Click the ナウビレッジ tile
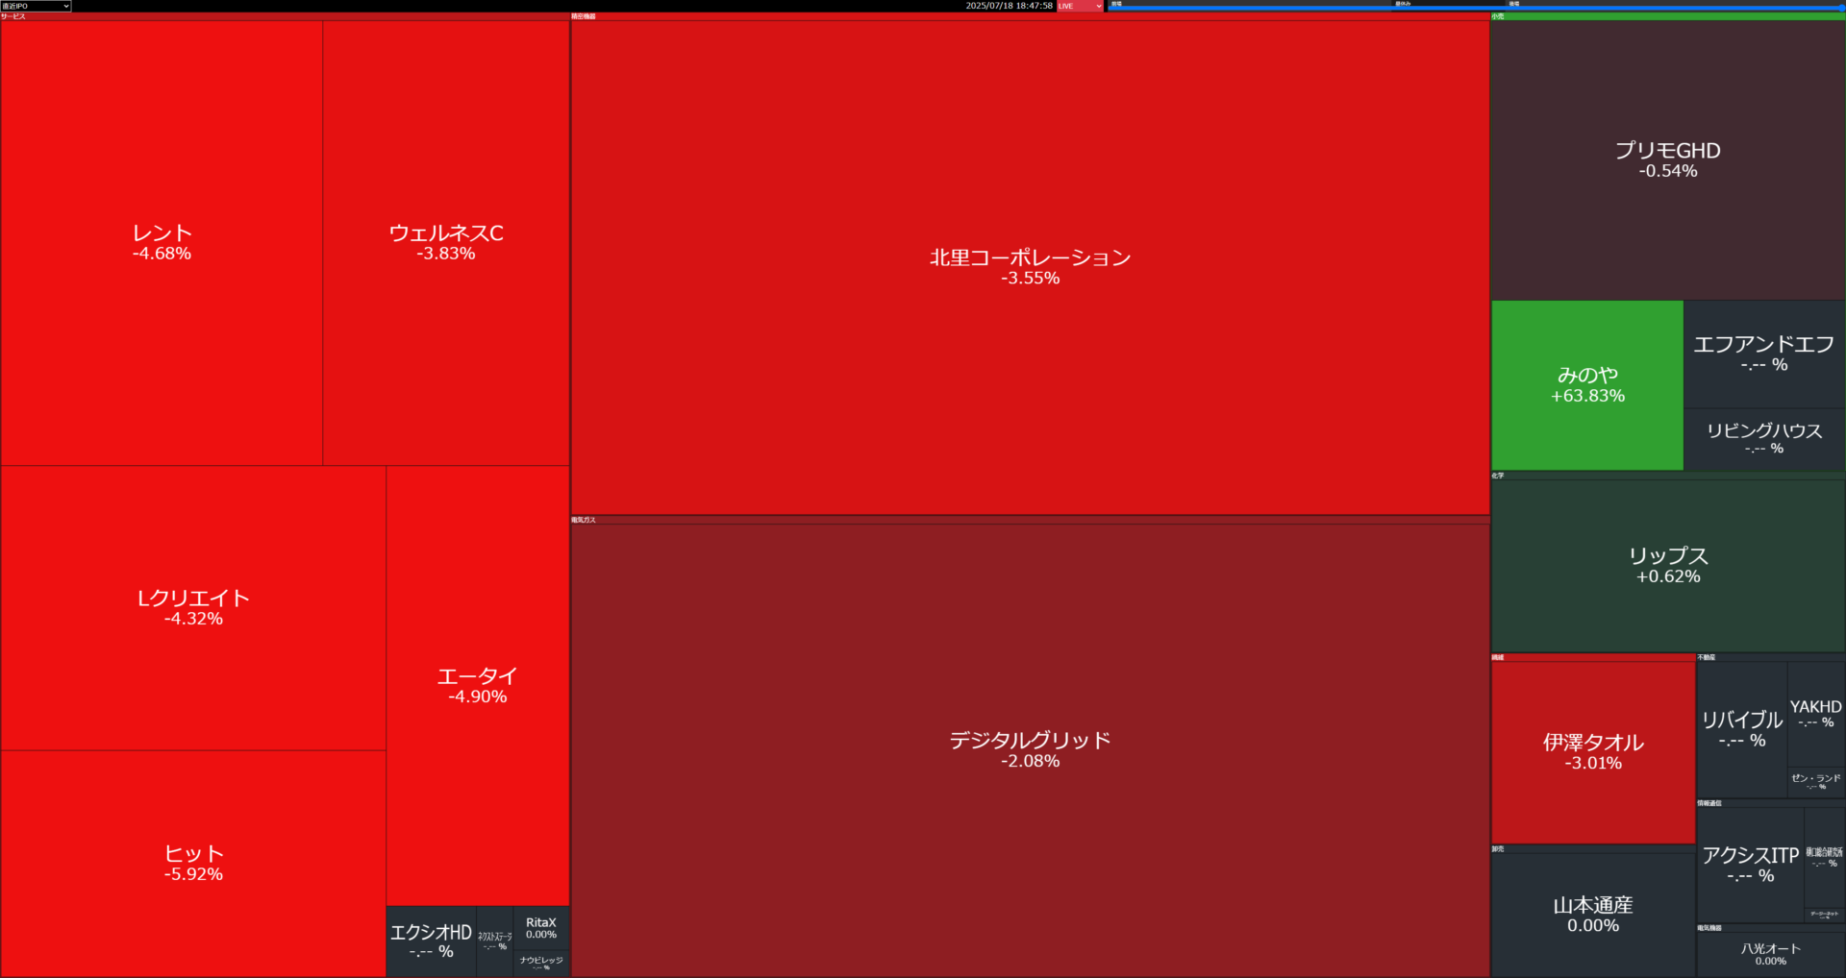Viewport: 1846px width, 978px height. click(541, 964)
